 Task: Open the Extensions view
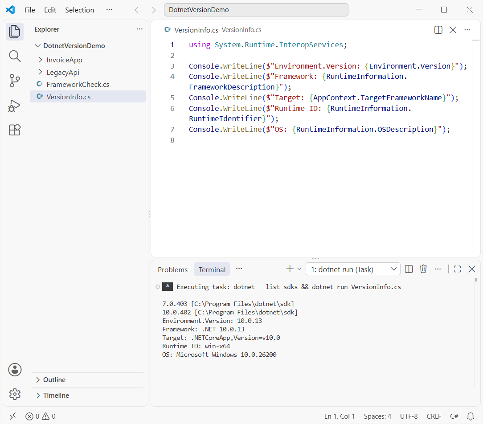14,130
